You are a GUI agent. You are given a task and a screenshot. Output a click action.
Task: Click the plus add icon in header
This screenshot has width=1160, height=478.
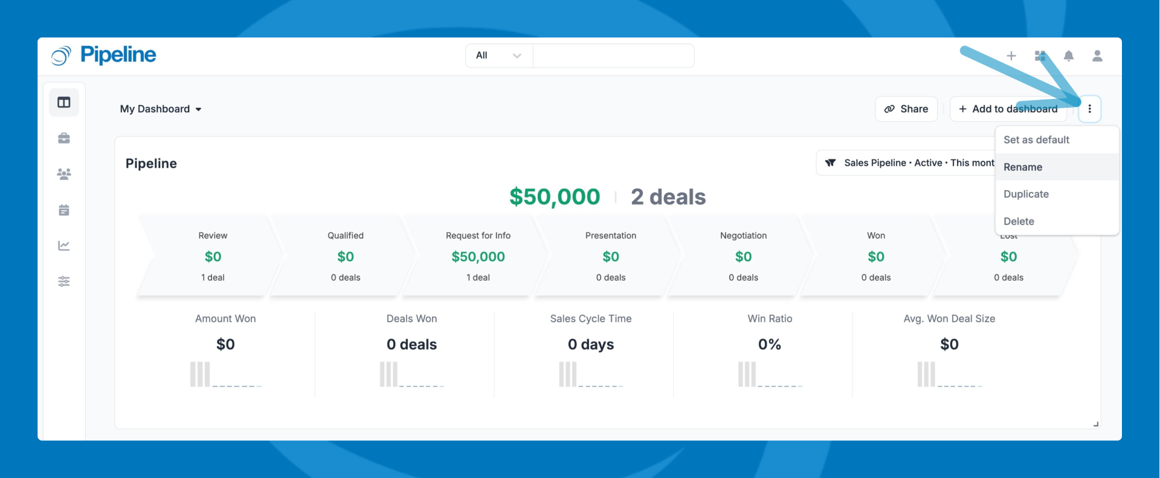pos(1011,56)
